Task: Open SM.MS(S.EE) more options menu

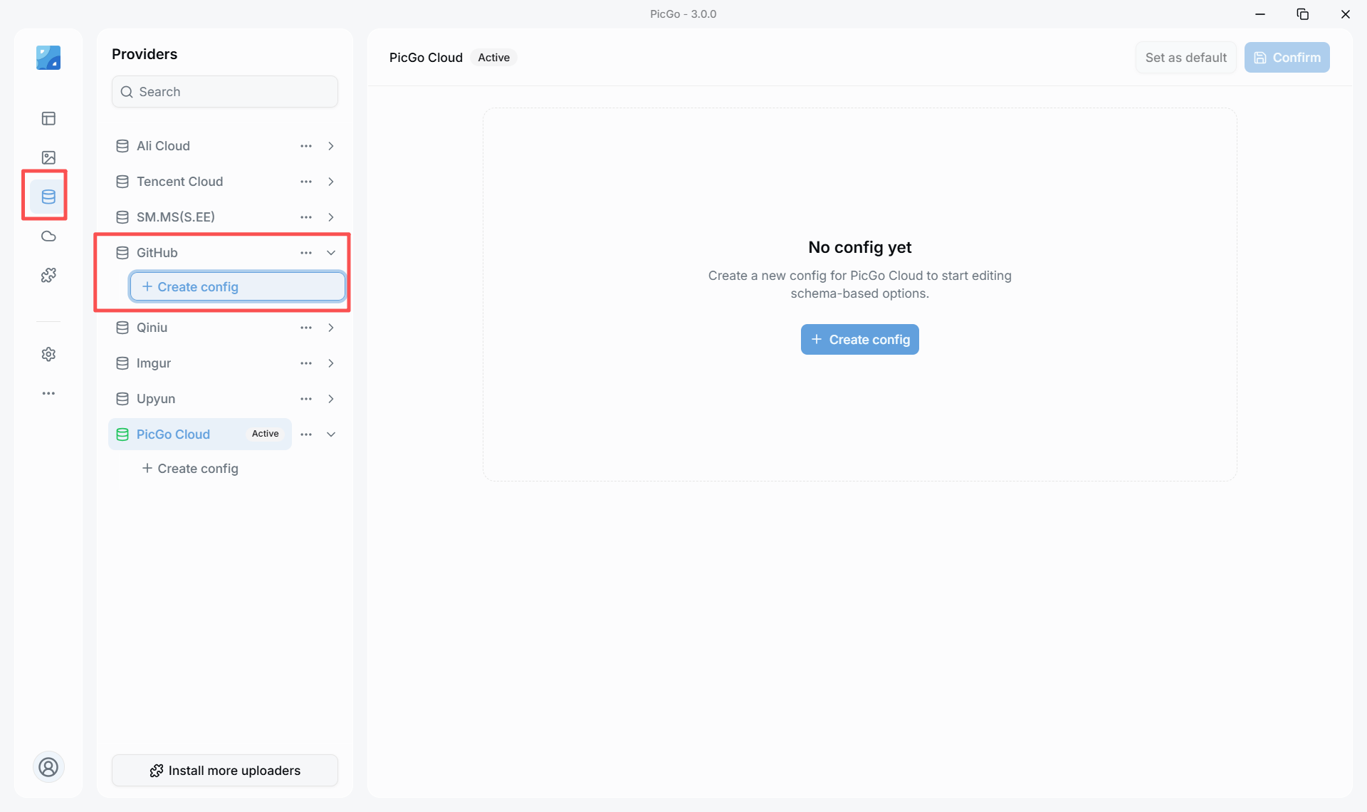Action: (306, 217)
